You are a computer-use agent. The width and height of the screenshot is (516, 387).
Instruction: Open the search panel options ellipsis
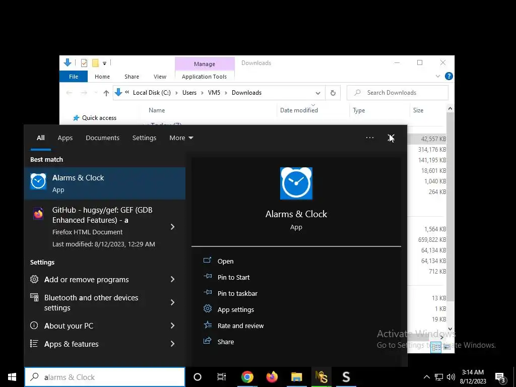(x=369, y=138)
